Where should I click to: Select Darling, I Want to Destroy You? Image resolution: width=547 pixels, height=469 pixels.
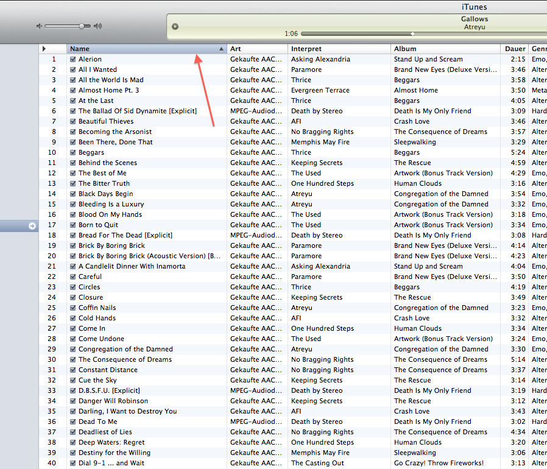[128, 411]
